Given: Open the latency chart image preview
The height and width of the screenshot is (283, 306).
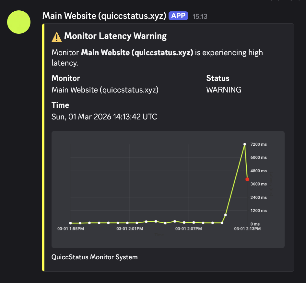Looking at the screenshot, I should point(168,189).
